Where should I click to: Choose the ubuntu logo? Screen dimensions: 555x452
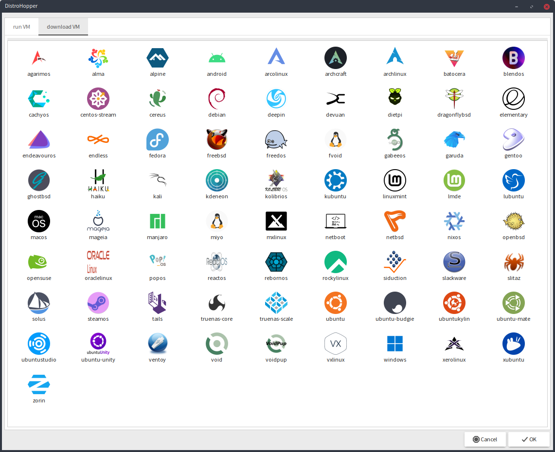(336, 303)
